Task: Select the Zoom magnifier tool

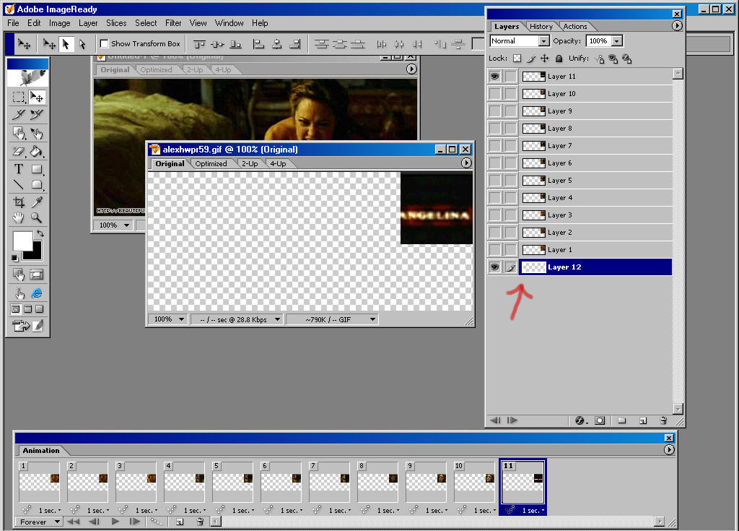Action: tap(36, 217)
